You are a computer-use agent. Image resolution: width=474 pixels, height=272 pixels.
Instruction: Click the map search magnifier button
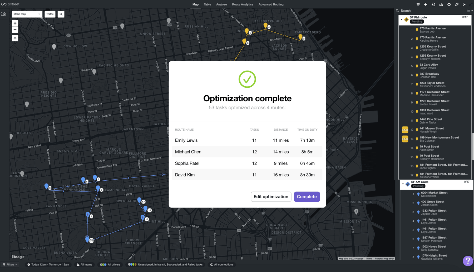coord(61,14)
